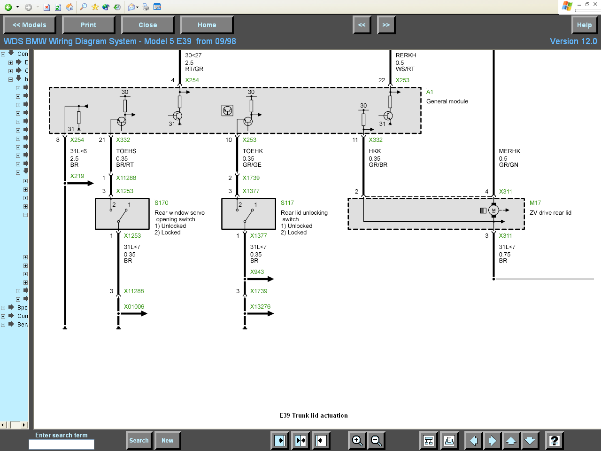
Task: Click the diagram overview hierarchy icon
Action: [x=429, y=441]
